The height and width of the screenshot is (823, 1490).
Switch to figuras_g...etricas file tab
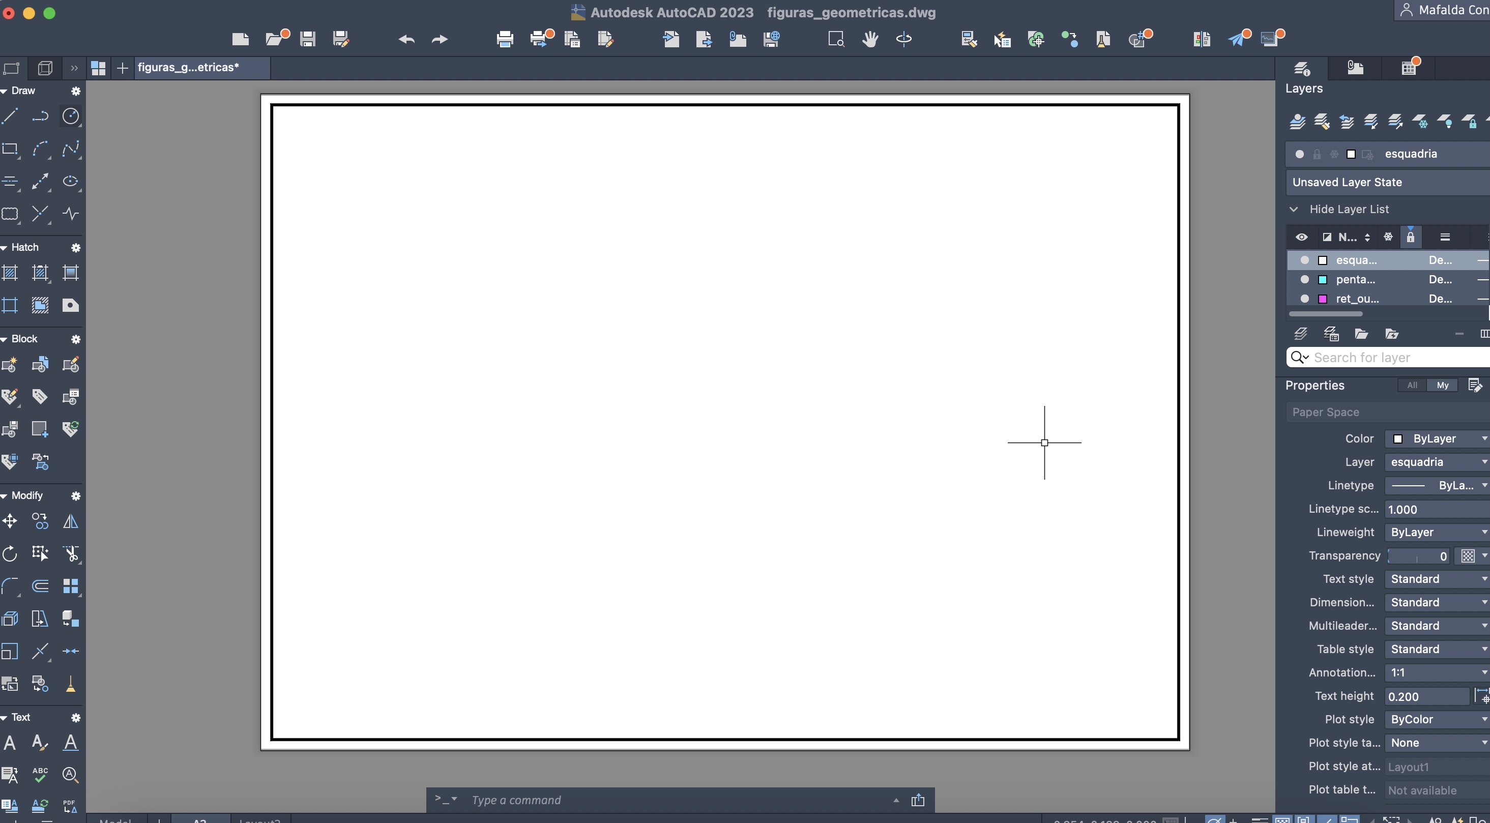point(189,68)
